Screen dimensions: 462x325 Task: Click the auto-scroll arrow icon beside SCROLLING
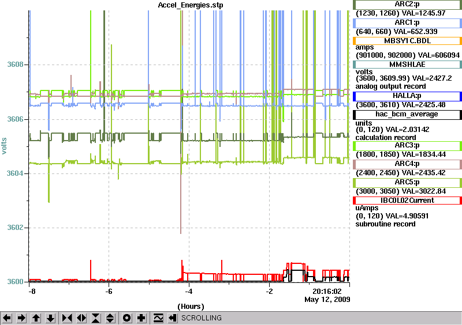[x=173, y=318]
